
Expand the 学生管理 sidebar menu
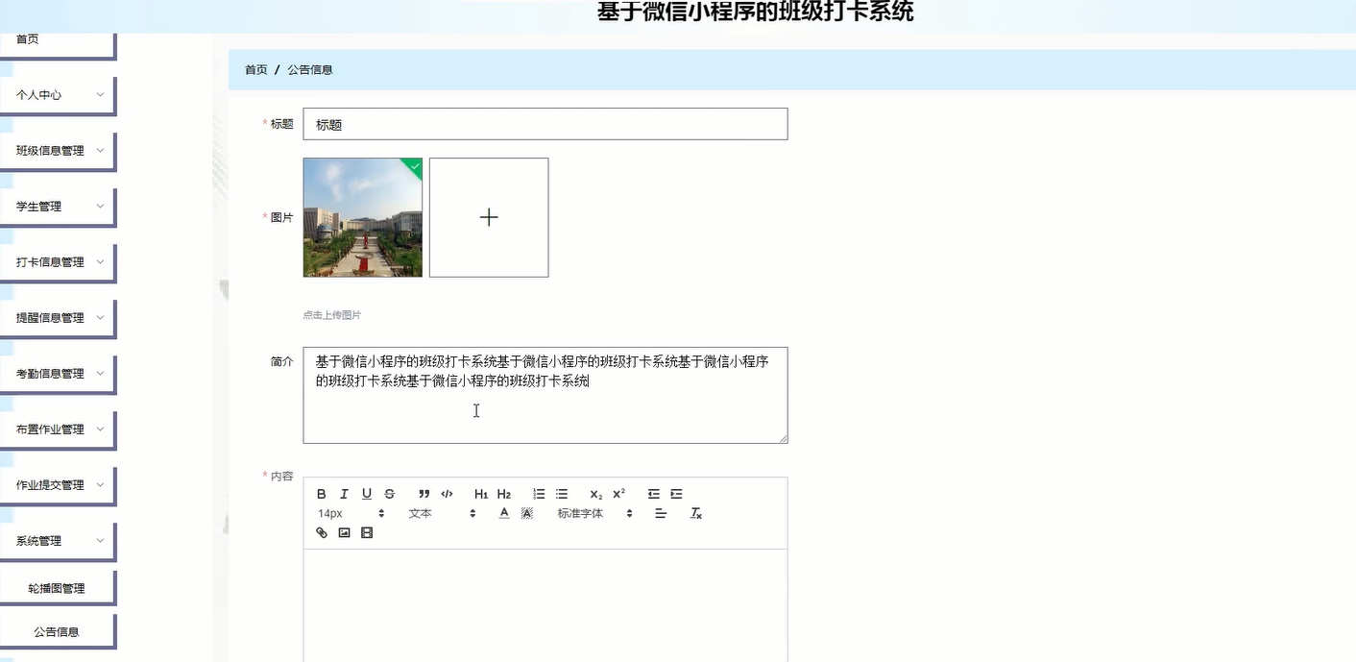[x=58, y=207]
